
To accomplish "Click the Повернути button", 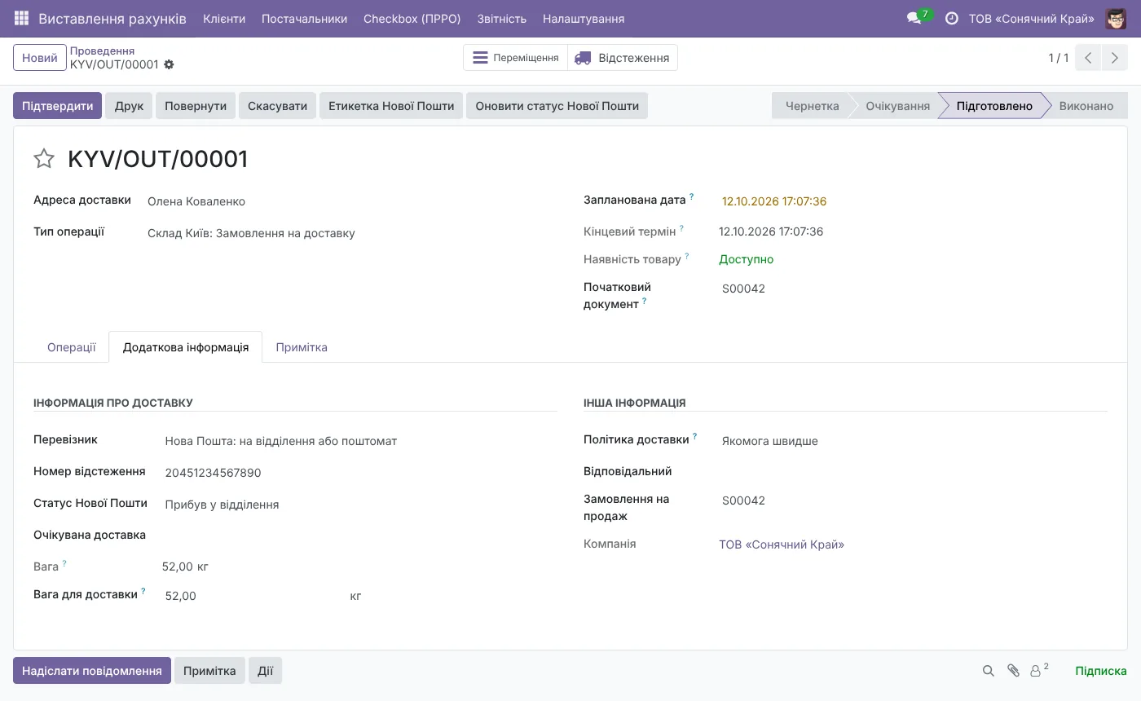I will (196, 106).
